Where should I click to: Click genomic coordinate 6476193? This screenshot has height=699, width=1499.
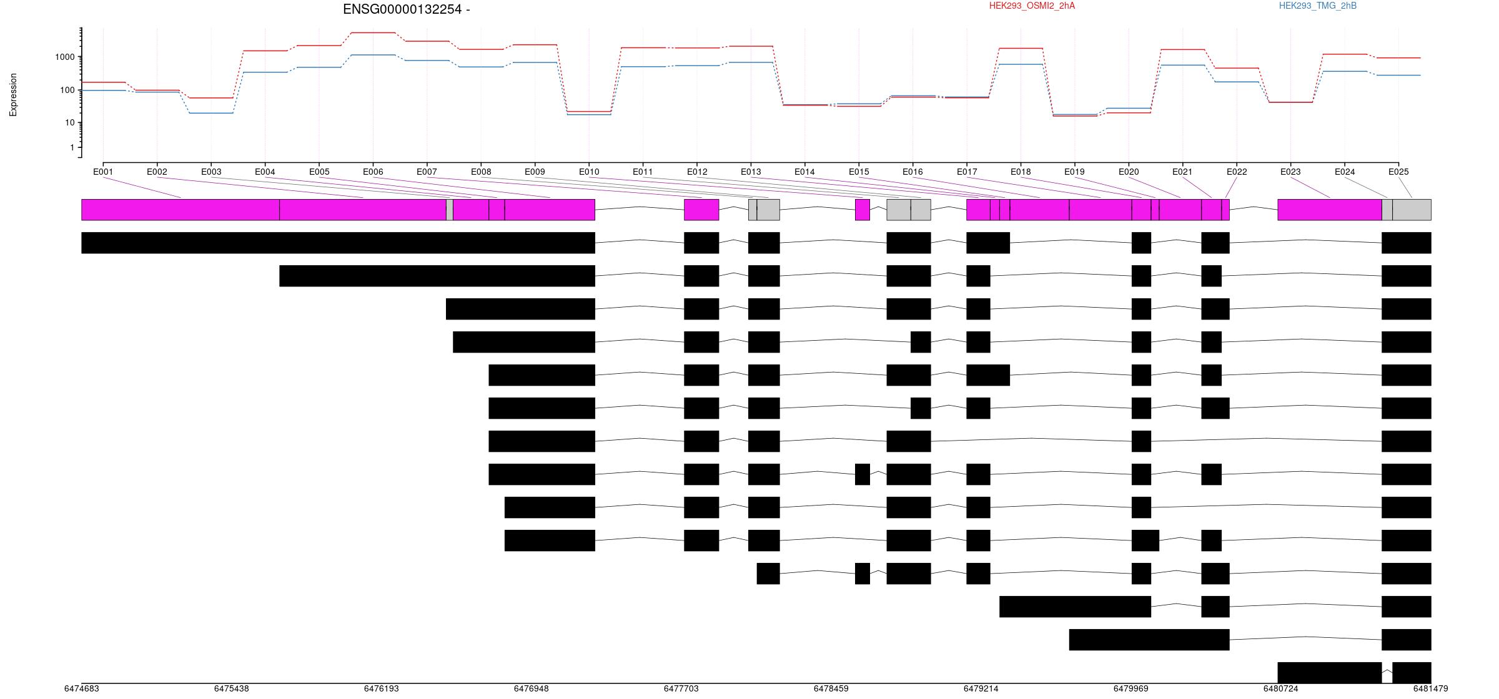coord(382,688)
